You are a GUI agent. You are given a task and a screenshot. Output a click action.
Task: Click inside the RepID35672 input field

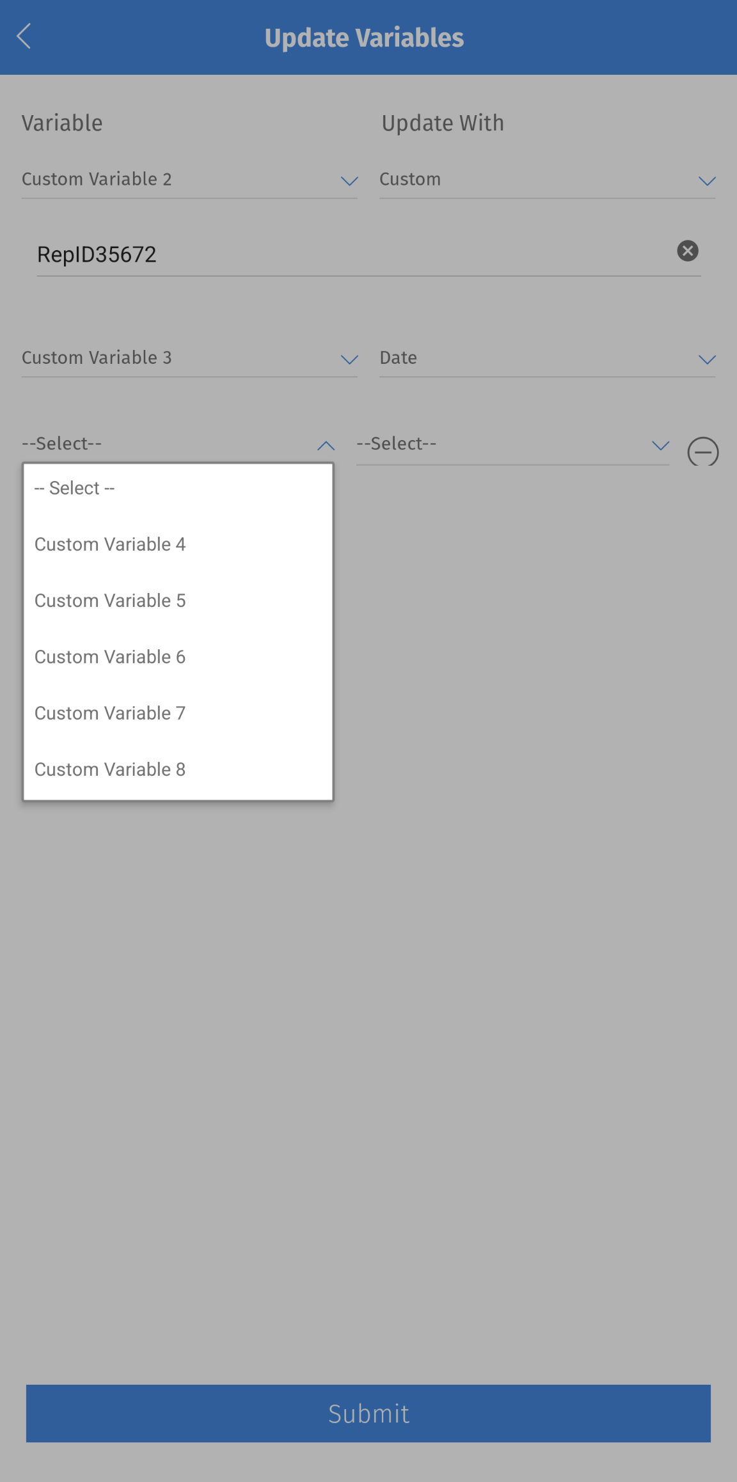[256, 254]
